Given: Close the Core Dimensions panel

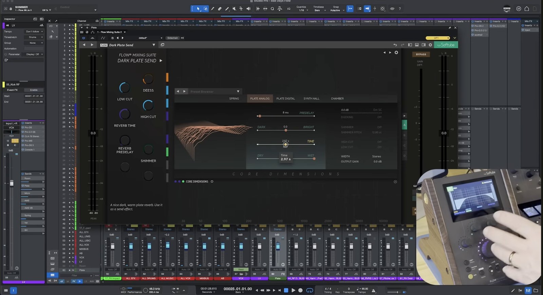Looking at the screenshot, I should click(x=395, y=182).
